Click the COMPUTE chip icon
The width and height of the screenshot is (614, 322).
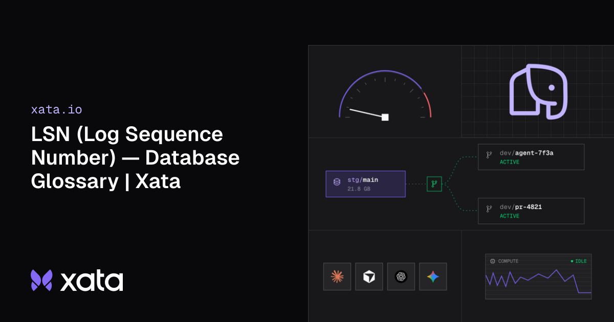(x=493, y=261)
